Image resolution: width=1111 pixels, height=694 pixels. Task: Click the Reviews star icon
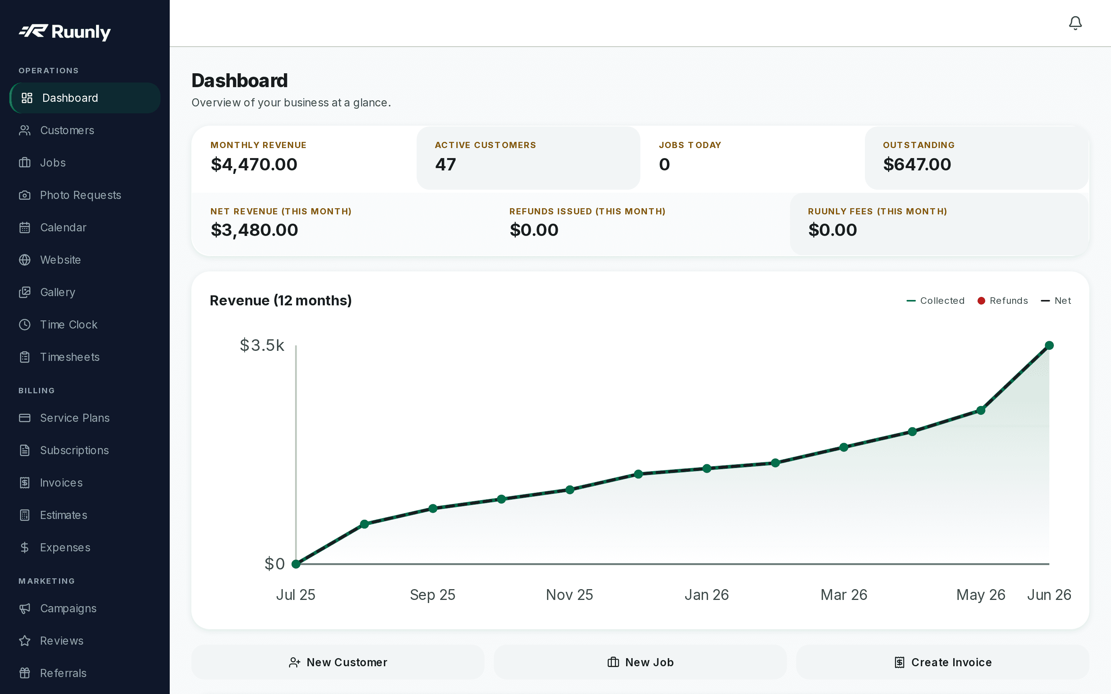pyautogui.click(x=25, y=640)
